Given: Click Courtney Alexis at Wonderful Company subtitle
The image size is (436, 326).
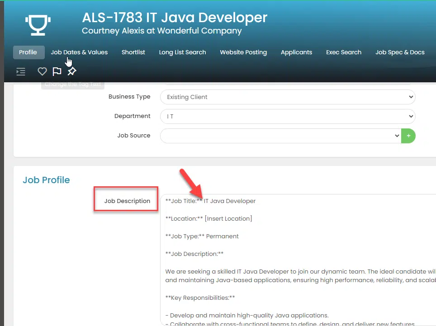Looking at the screenshot, I should [x=161, y=31].
